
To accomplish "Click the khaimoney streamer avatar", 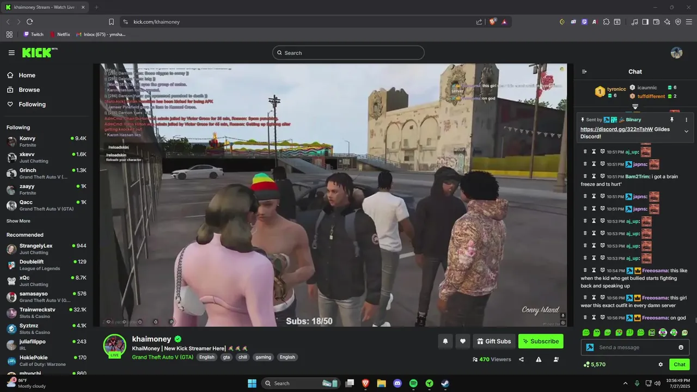I will 115,346.
